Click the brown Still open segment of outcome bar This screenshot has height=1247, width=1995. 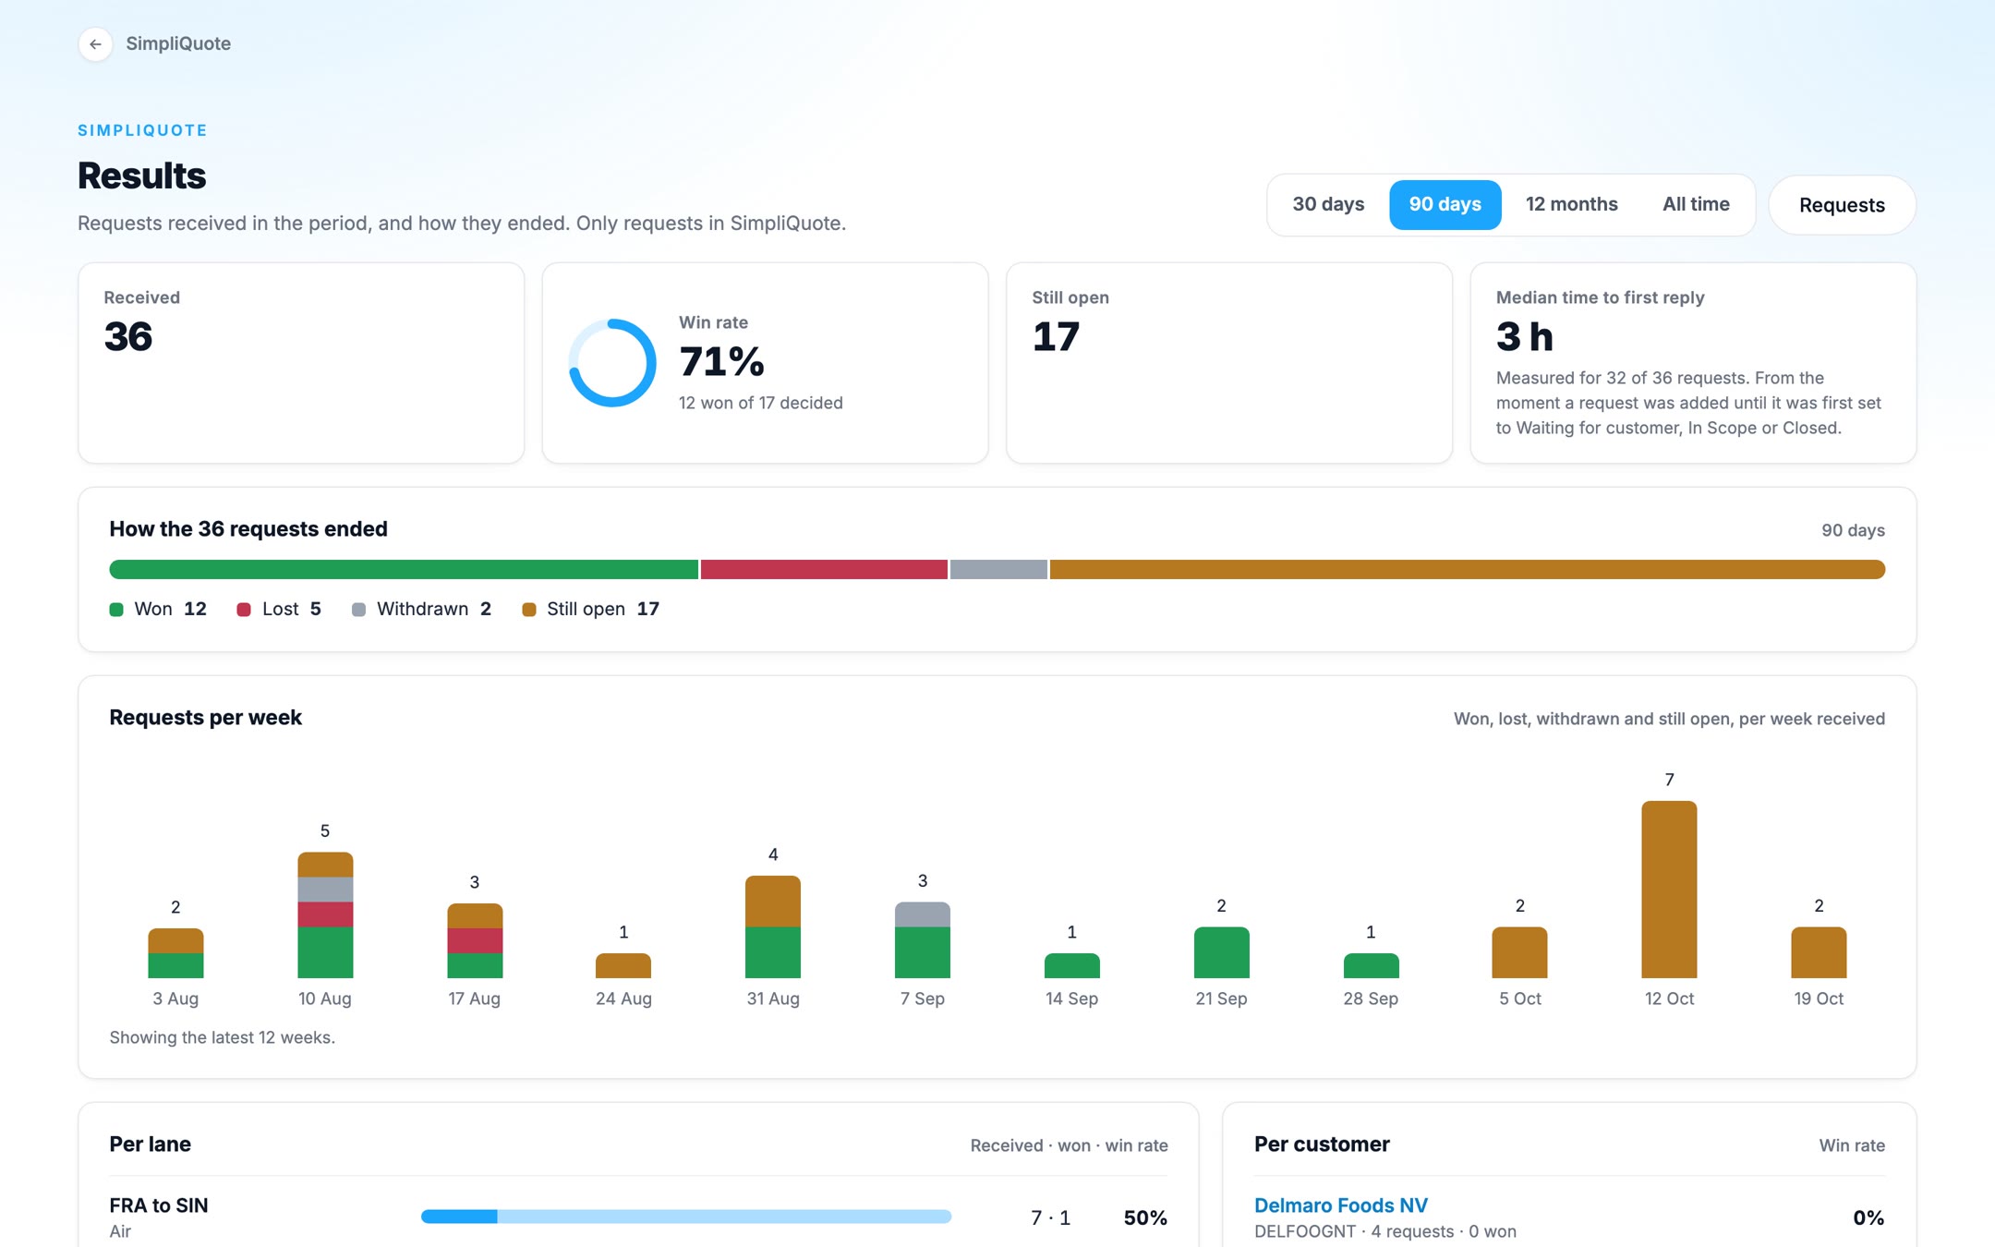[x=1467, y=569]
